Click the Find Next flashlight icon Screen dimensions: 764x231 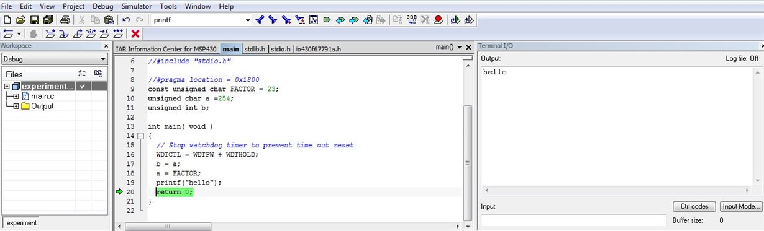coord(273,20)
